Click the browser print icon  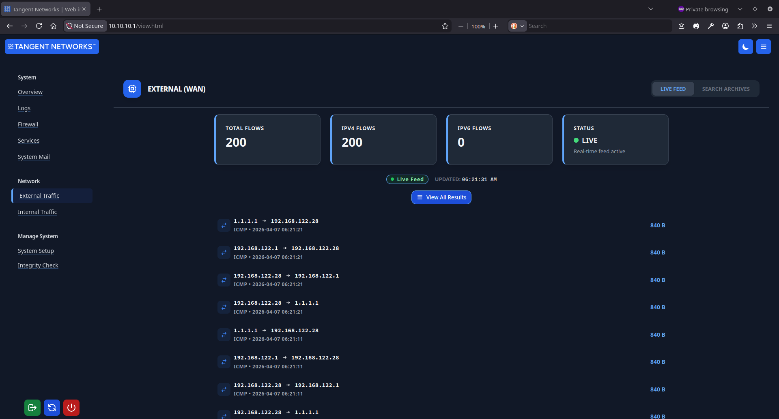click(696, 26)
